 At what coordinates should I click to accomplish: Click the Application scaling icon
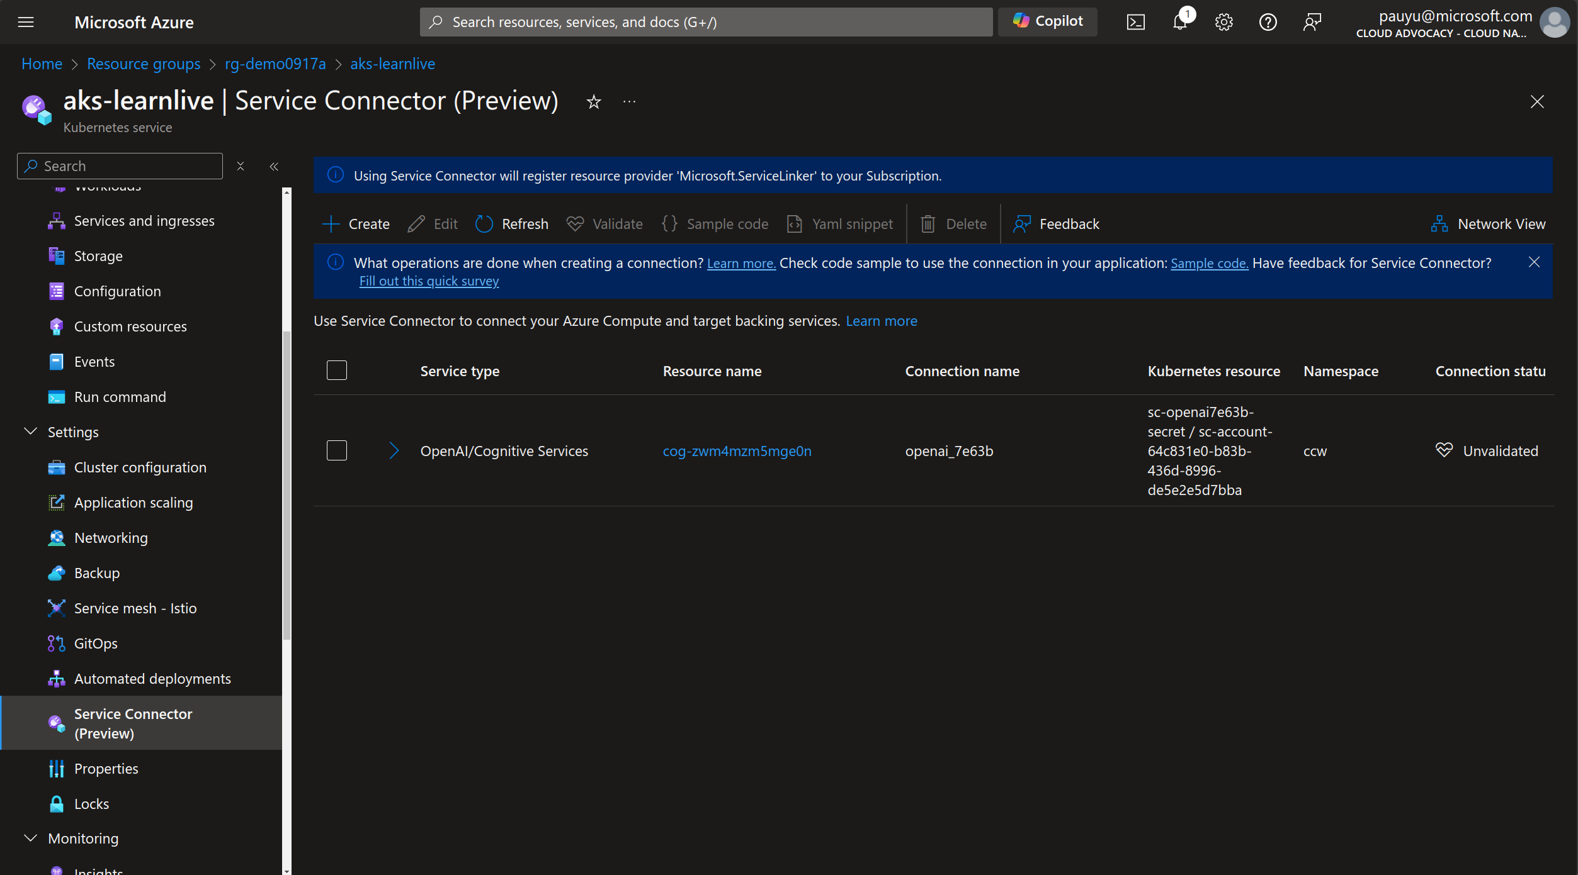(x=57, y=503)
